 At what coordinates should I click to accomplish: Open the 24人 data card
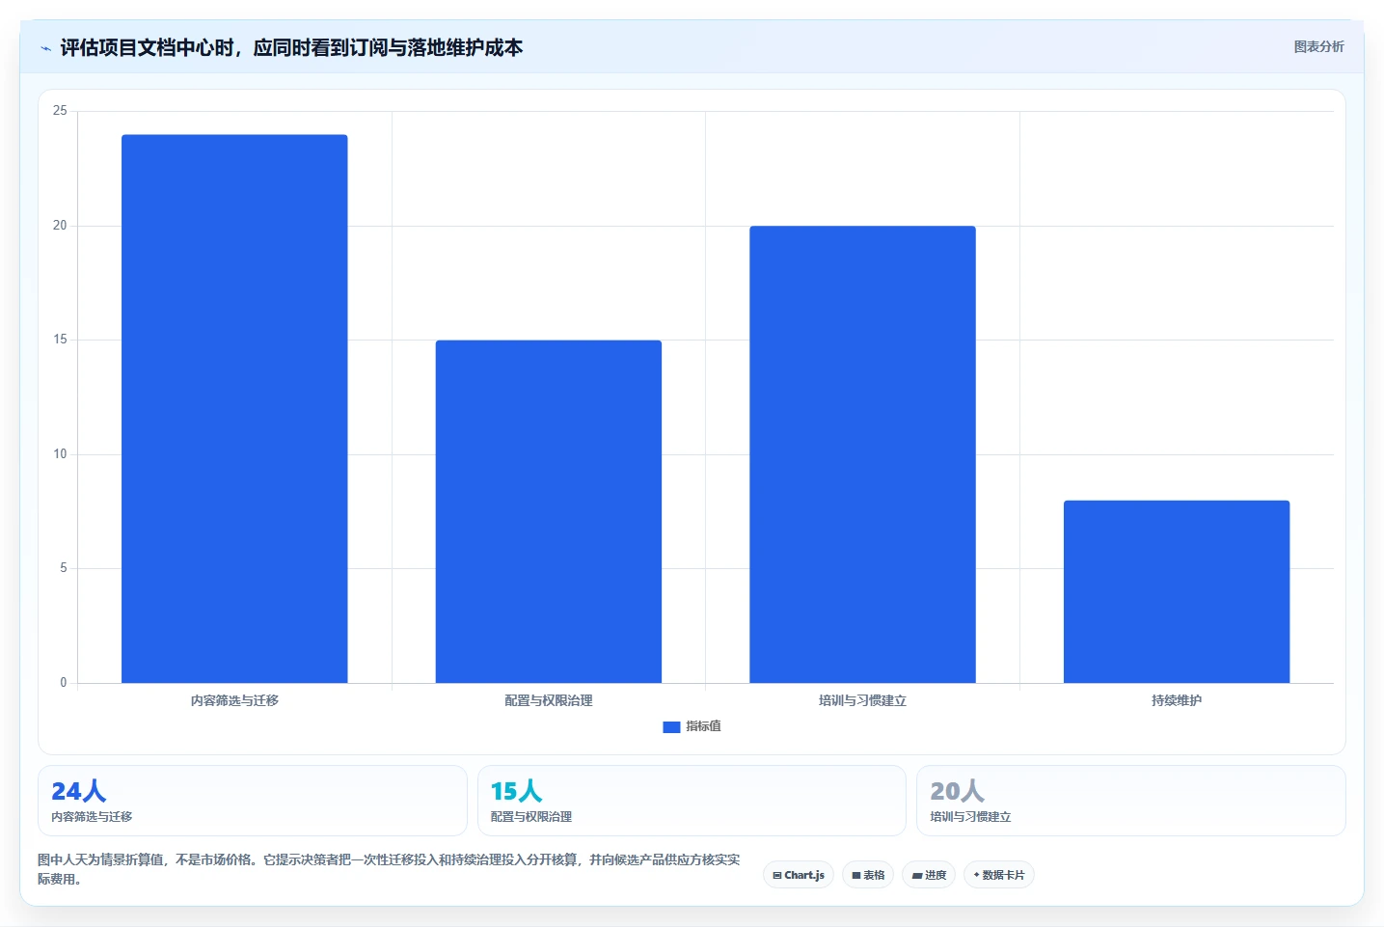click(x=252, y=801)
